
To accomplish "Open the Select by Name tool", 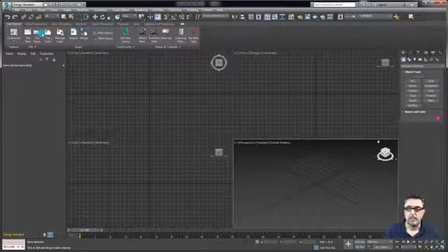I will 71,17.
